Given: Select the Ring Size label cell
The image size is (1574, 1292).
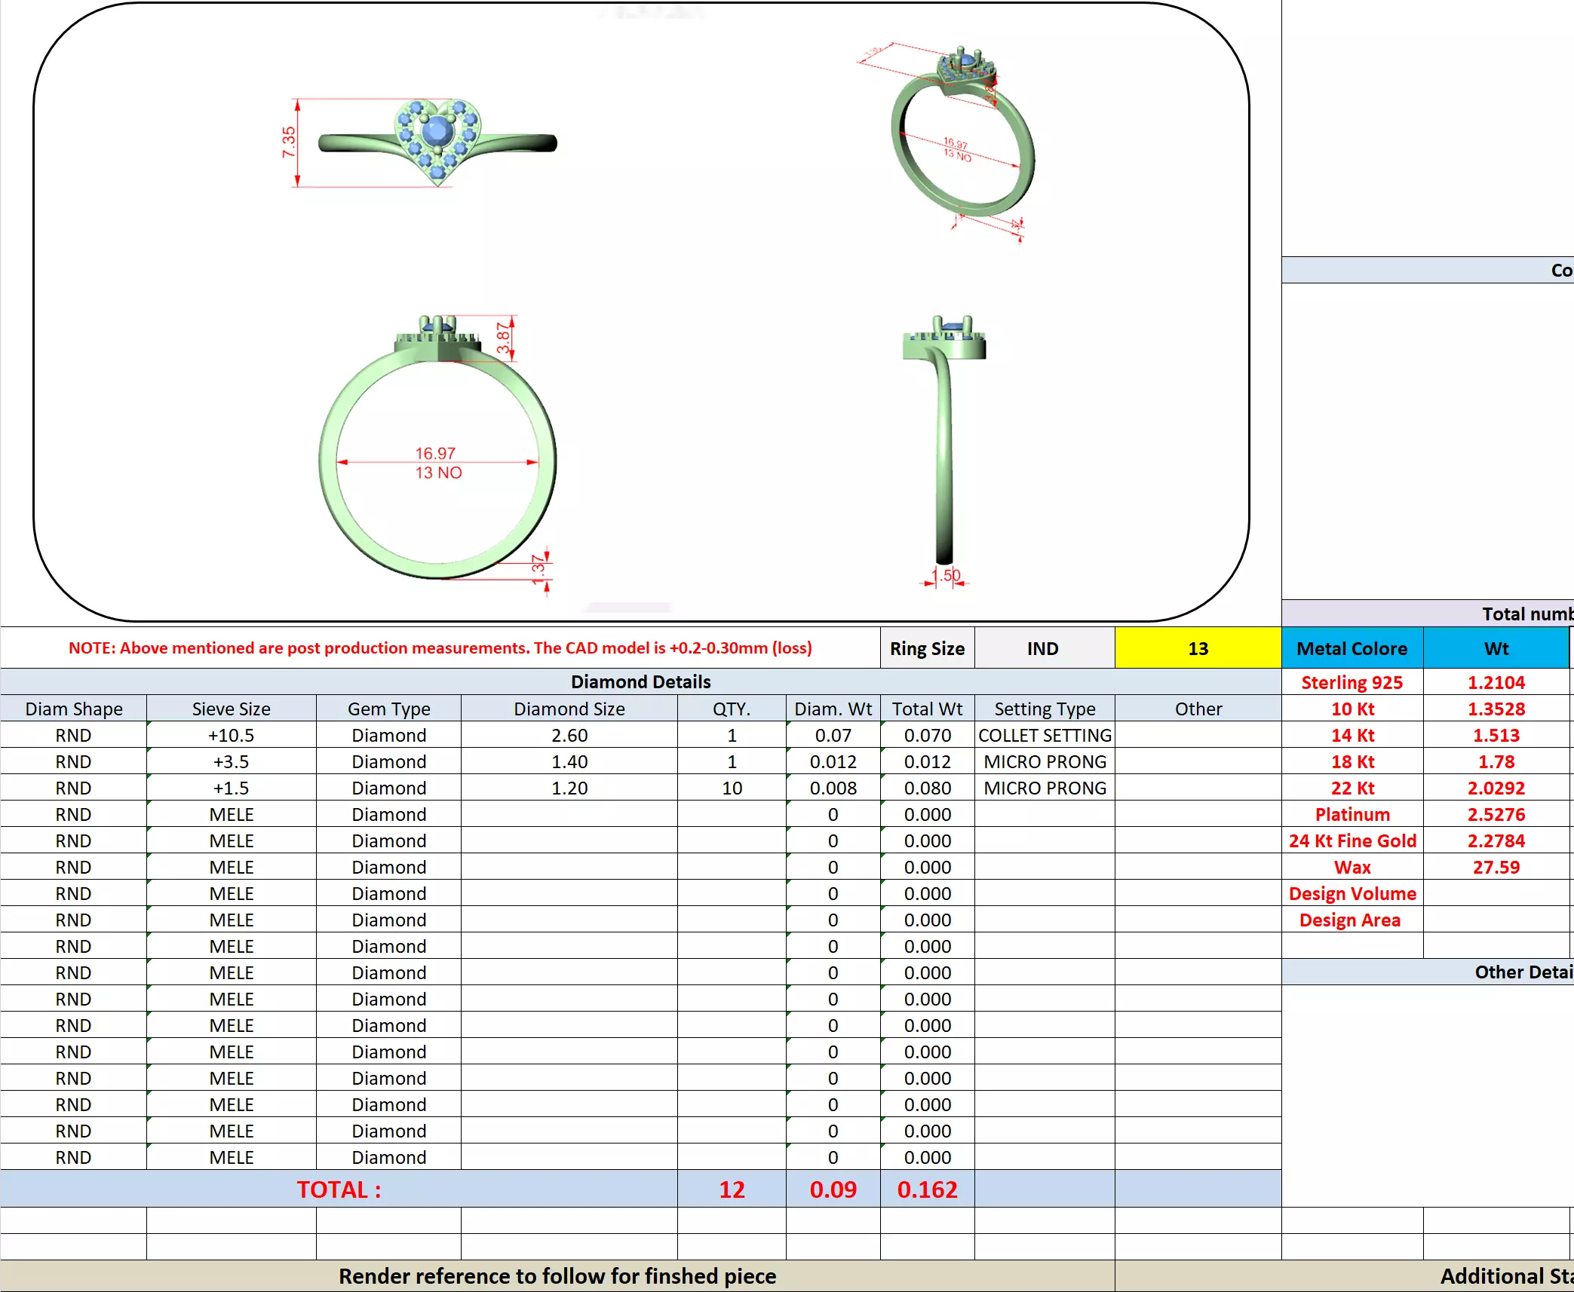Looking at the screenshot, I should point(927,648).
